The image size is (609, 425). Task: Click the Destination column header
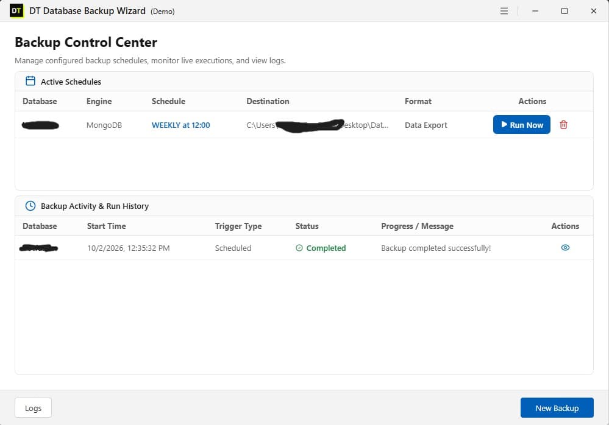(x=268, y=101)
